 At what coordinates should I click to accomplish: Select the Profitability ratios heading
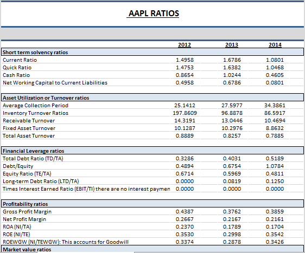click(x=26, y=204)
